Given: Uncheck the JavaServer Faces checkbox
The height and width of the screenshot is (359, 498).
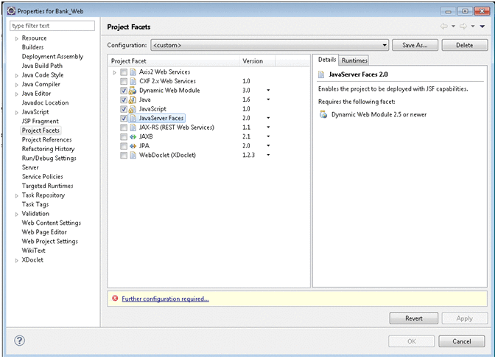Looking at the screenshot, I should tap(124, 118).
